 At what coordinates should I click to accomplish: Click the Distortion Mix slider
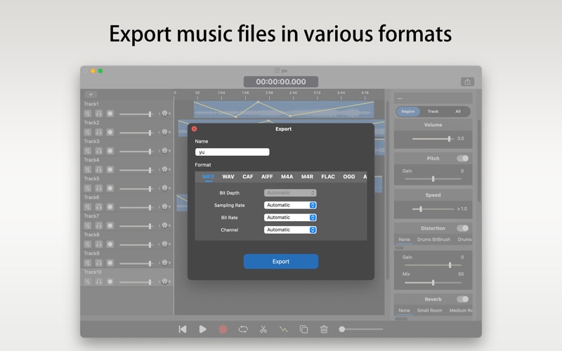[433, 283]
